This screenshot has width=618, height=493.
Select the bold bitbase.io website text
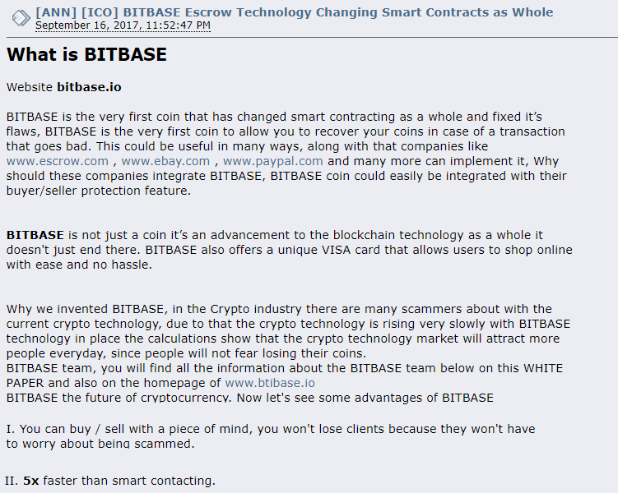click(x=89, y=87)
